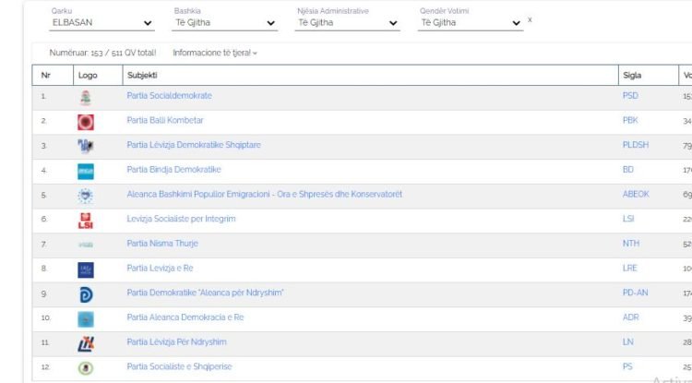Clear filters with the x button
This screenshot has height=383, width=692.
(530, 19)
